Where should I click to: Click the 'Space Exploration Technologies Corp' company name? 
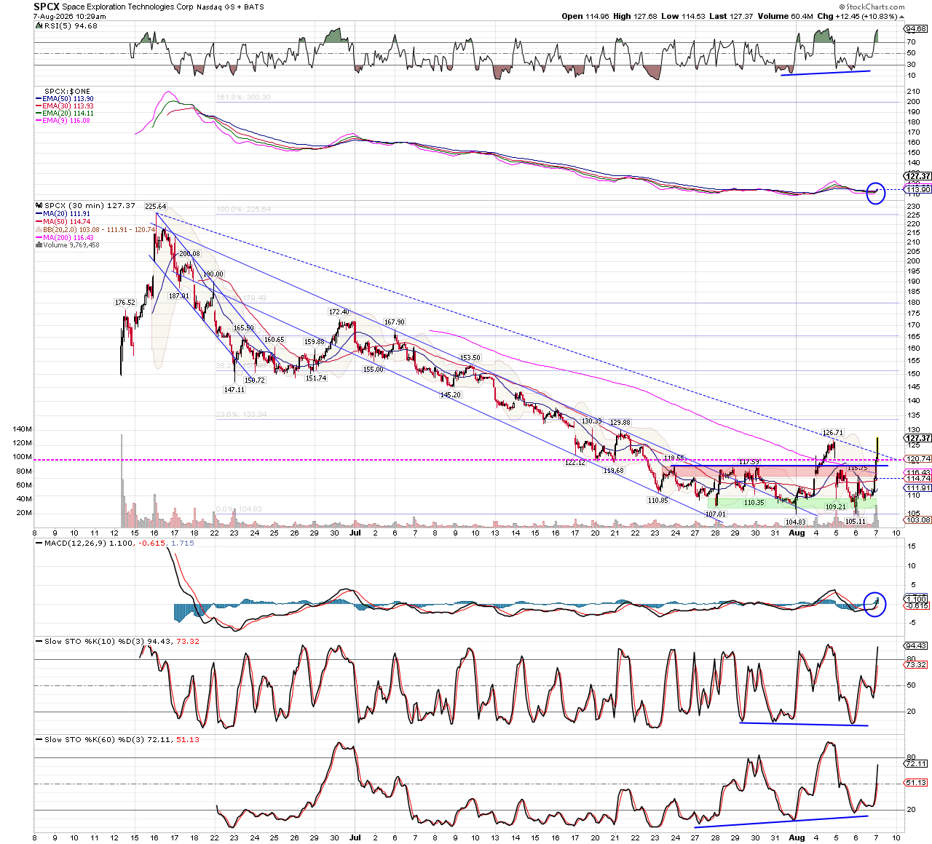127,7
